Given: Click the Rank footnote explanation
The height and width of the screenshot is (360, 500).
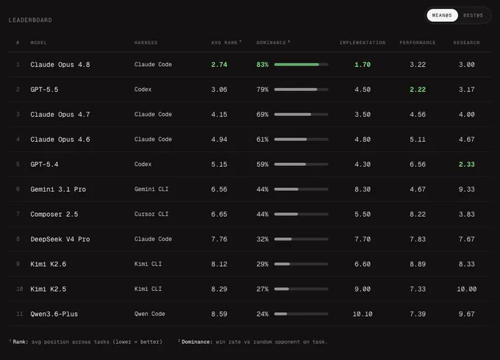Looking at the screenshot, I should [86, 342].
